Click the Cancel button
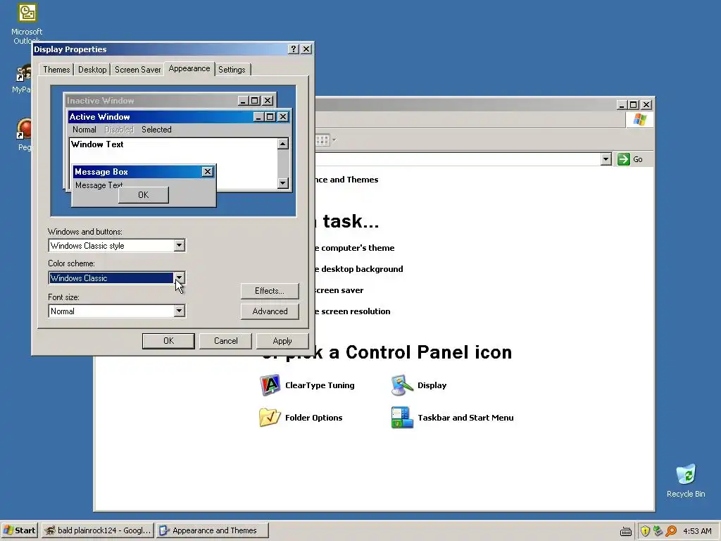This screenshot has width=721, height=541. tap(226, 341)
